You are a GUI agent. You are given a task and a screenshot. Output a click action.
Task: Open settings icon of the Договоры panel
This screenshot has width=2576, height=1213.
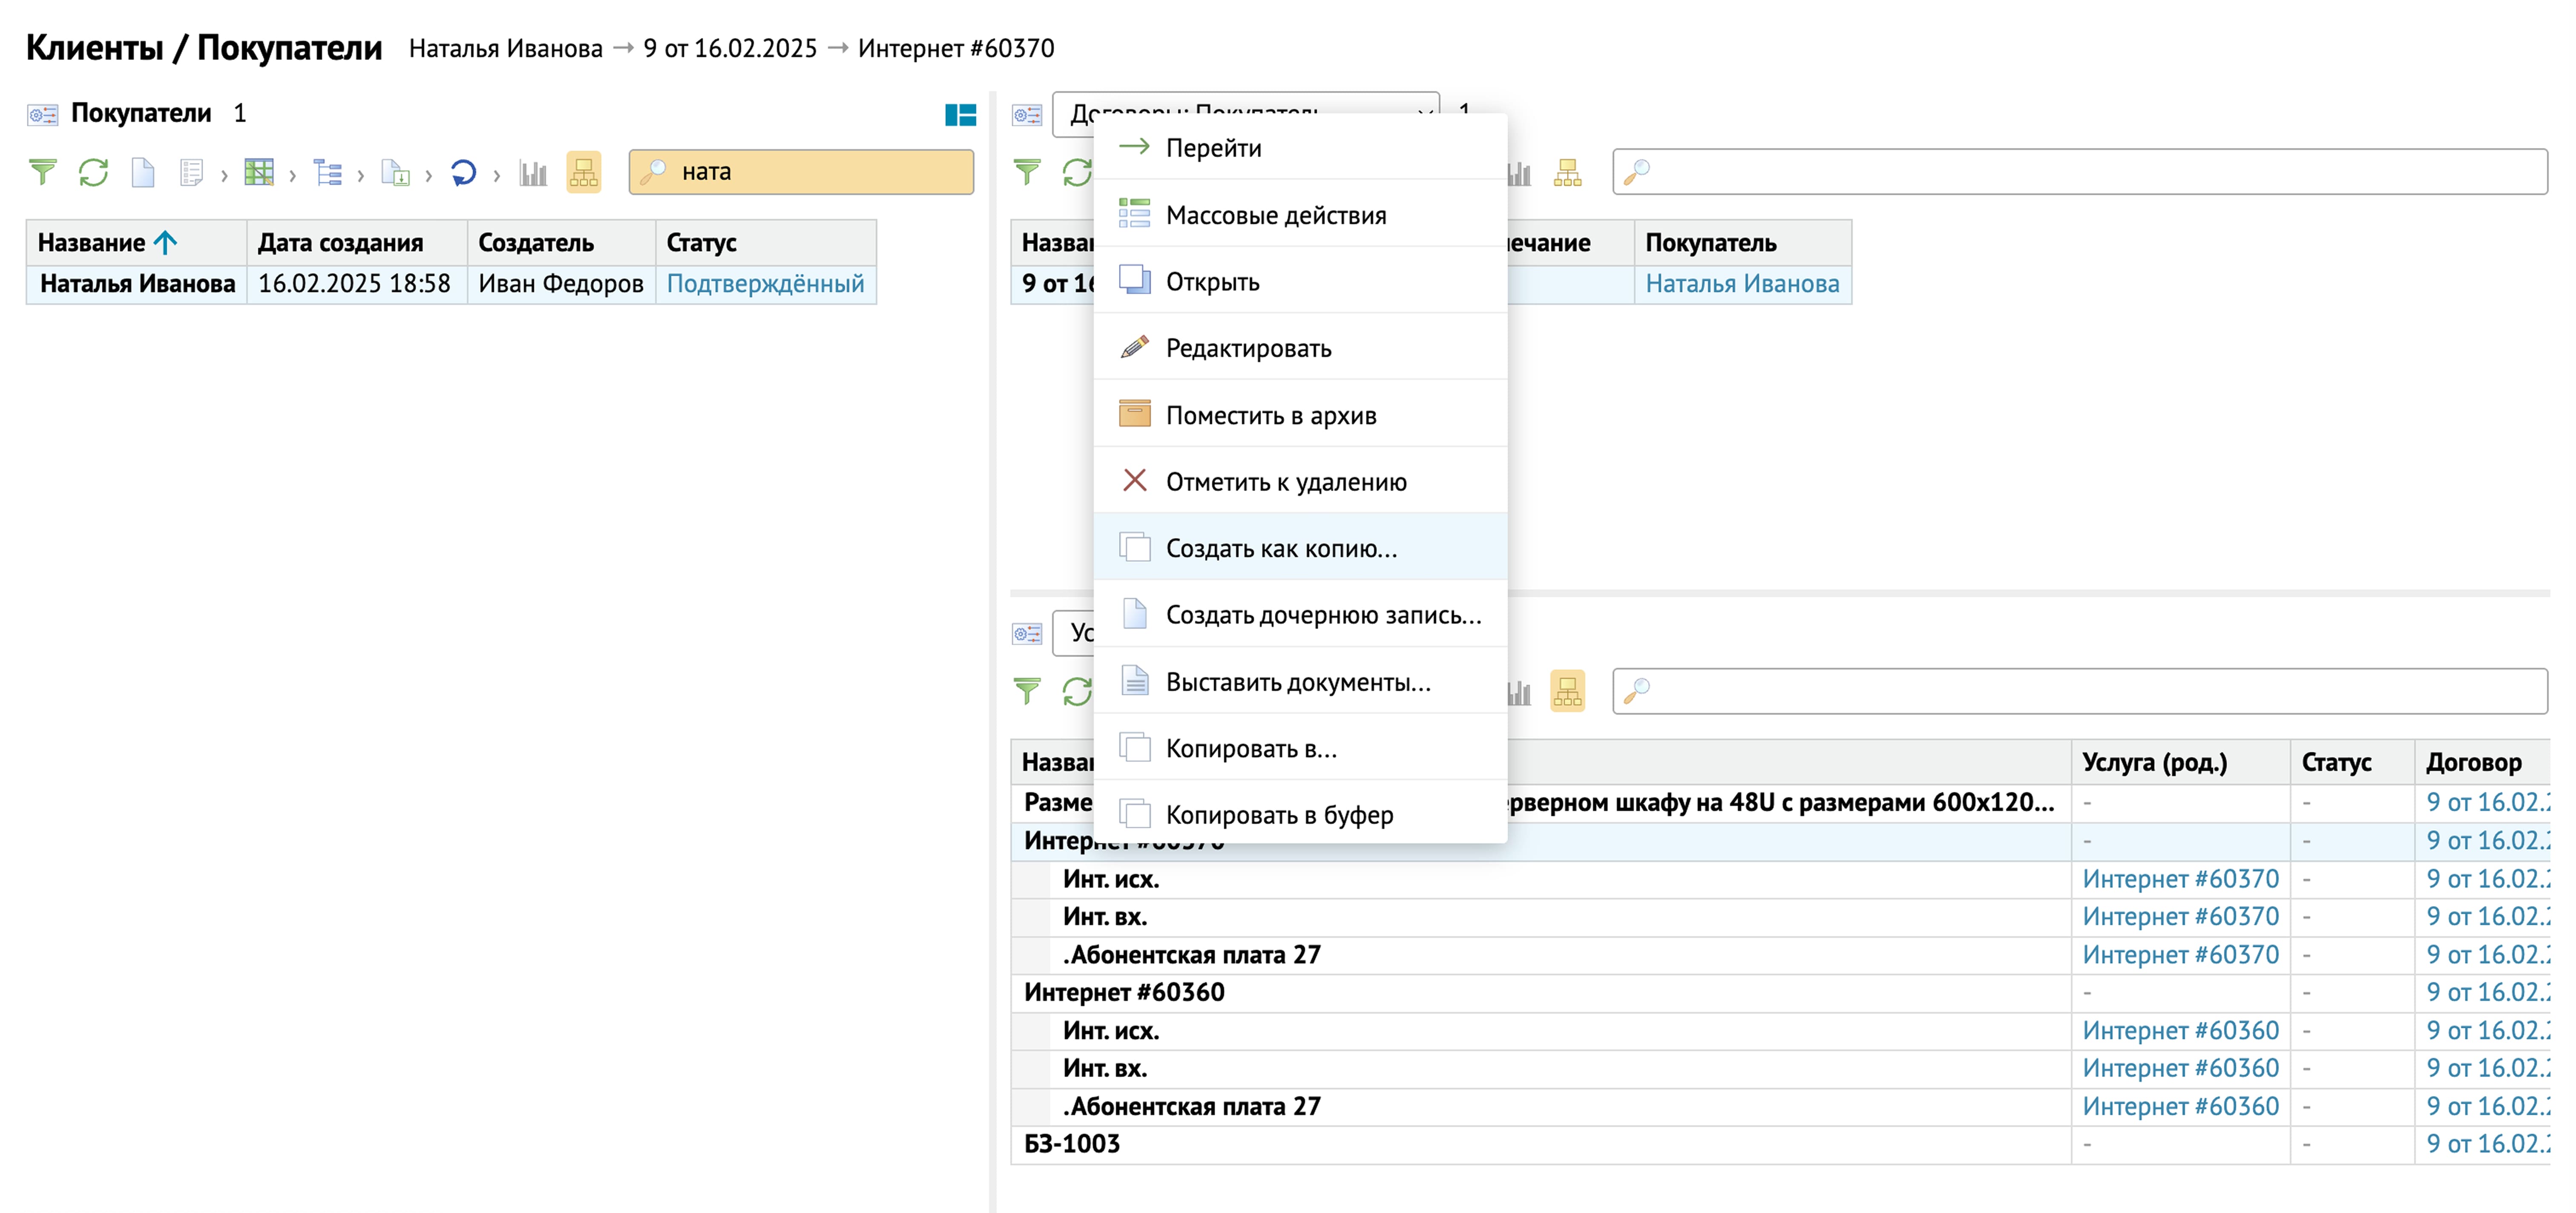[1027, 115]
